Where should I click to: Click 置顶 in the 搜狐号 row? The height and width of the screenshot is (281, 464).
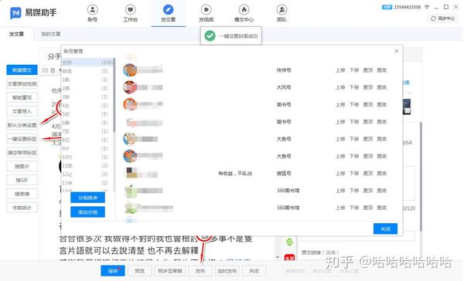(x=368, y=173)
